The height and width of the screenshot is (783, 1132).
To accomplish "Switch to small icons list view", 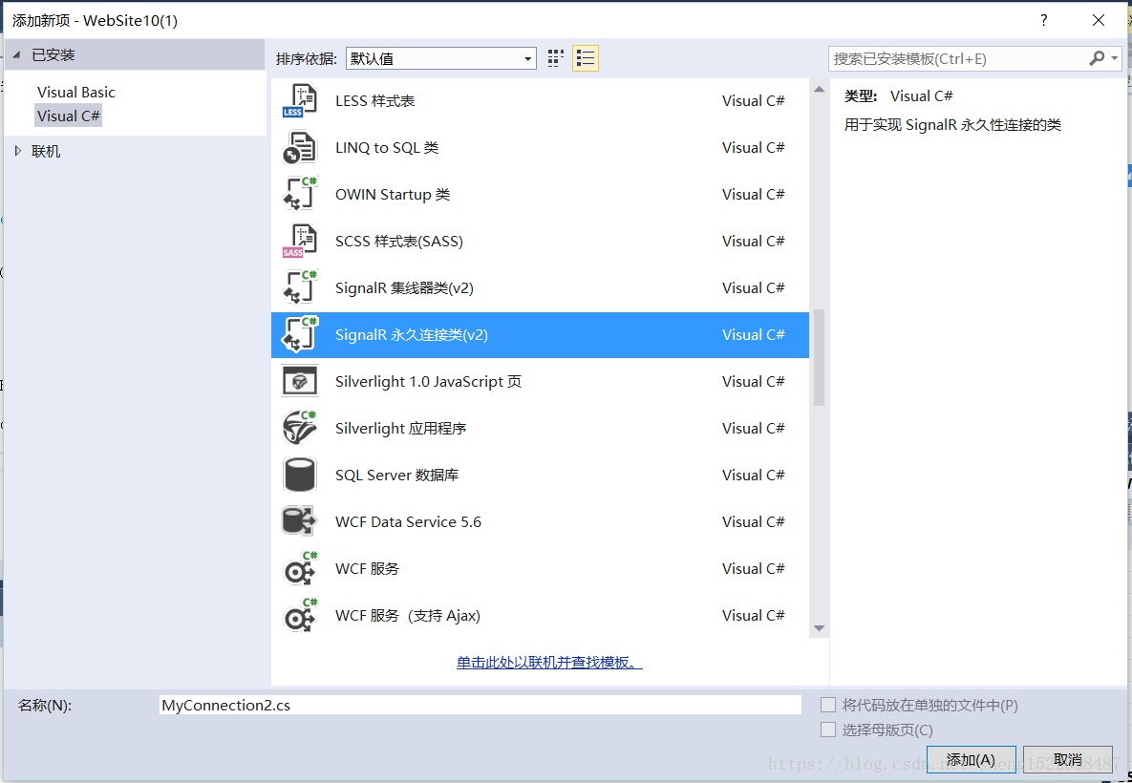I will (586, 58).
